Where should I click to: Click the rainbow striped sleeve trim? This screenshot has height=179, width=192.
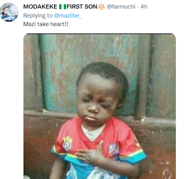(x=134, y=156)
